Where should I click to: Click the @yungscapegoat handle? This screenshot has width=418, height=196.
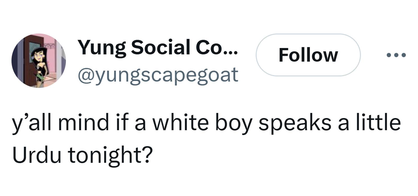pos(158,75)
